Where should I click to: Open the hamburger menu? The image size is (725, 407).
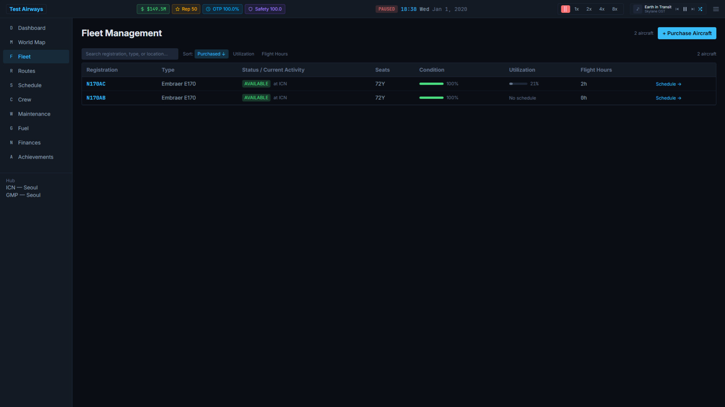[x=716, y=9]
